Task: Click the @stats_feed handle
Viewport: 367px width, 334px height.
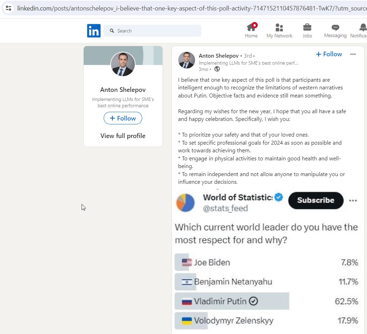Action: coord(226,208)
